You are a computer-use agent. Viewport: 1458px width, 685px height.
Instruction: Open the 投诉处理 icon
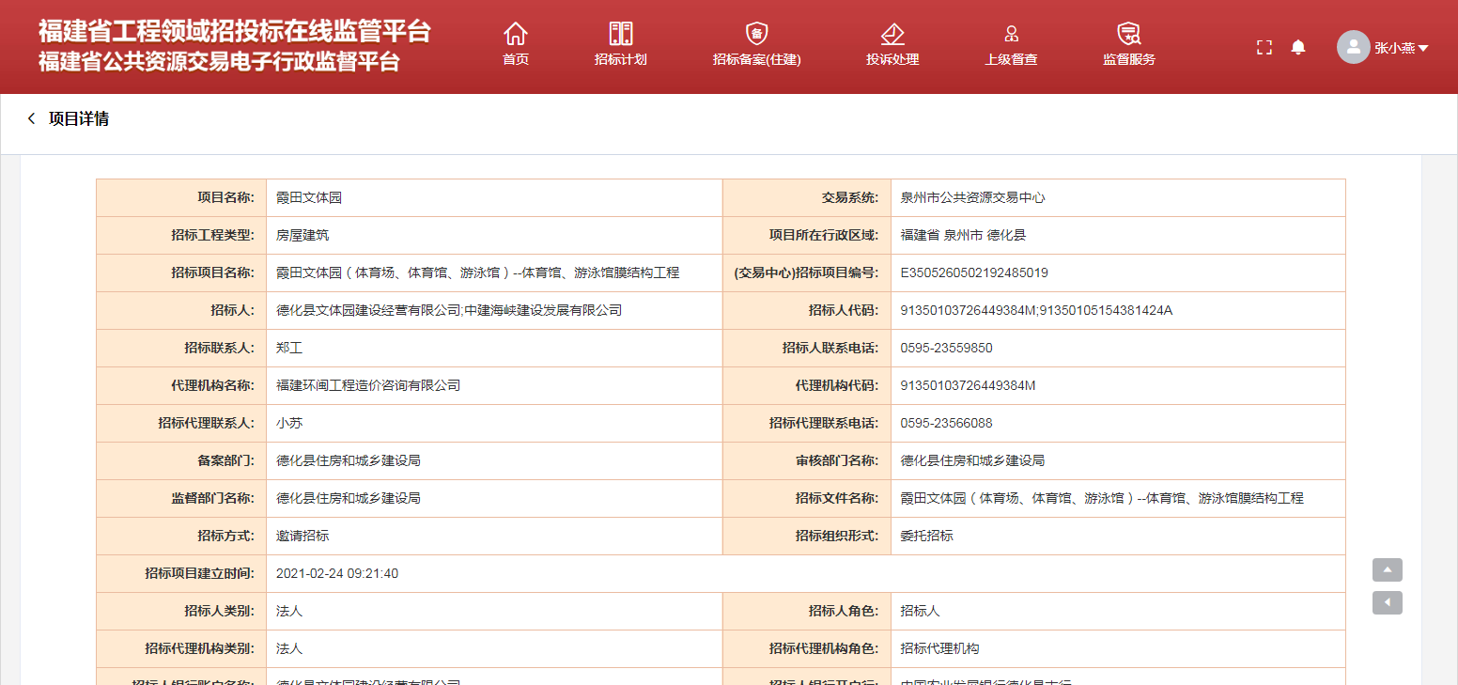(x=892, y=34)
